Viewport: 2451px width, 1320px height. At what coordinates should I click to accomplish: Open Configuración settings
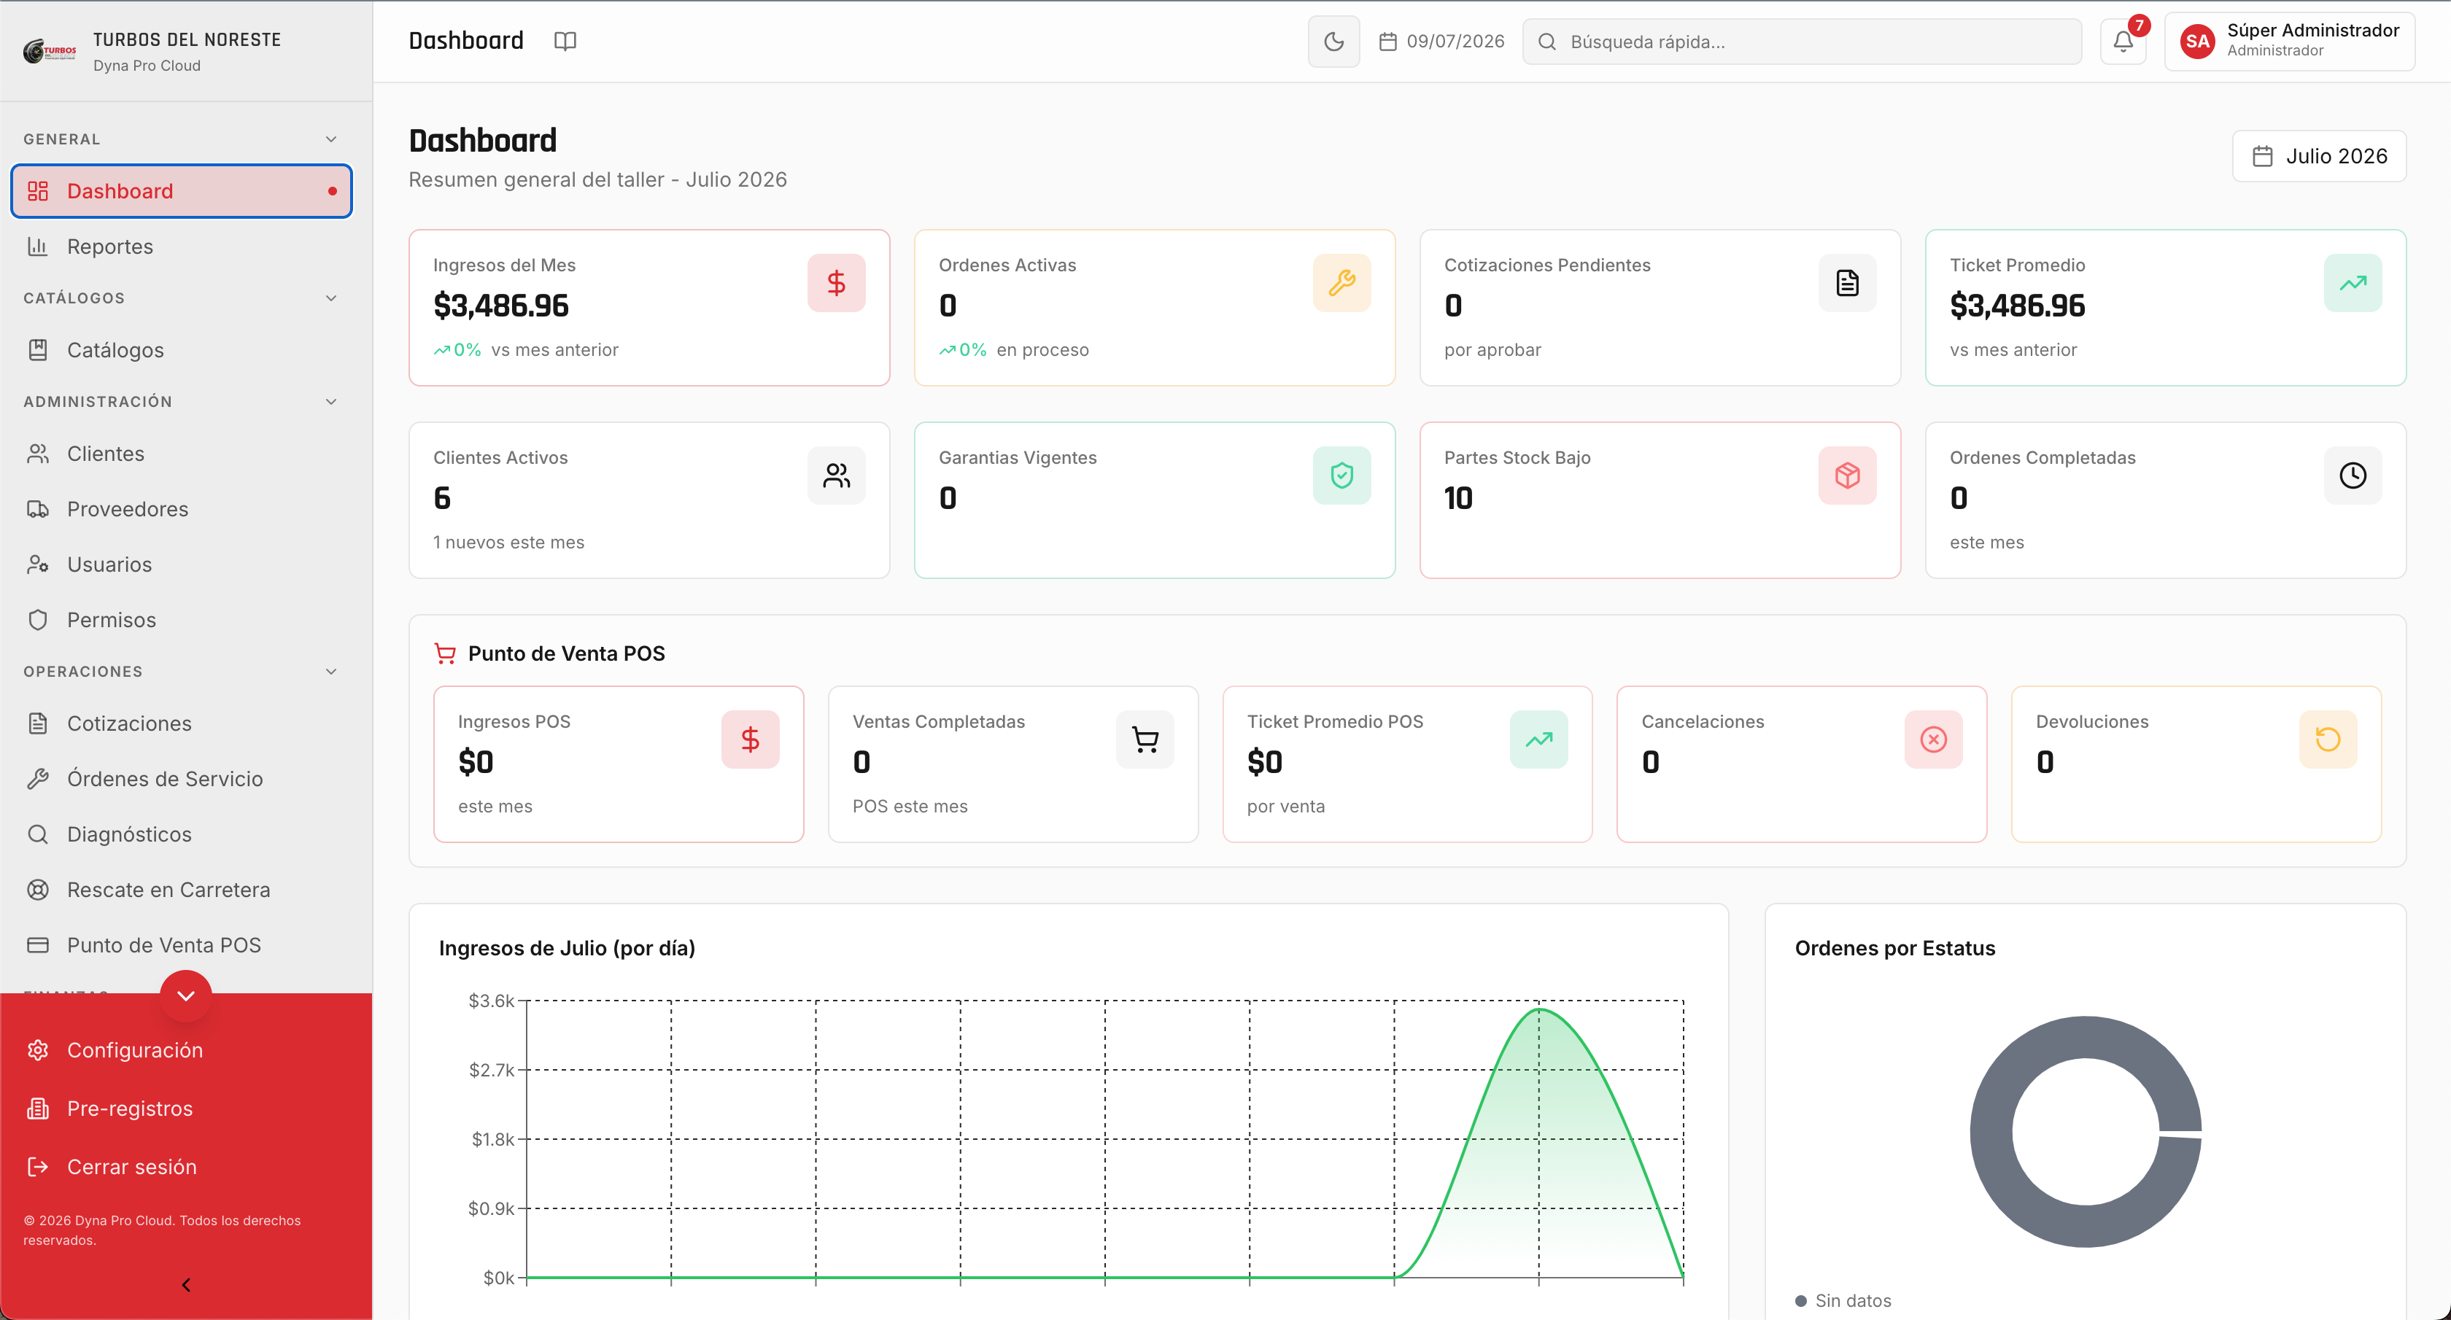pos(182,1050)
